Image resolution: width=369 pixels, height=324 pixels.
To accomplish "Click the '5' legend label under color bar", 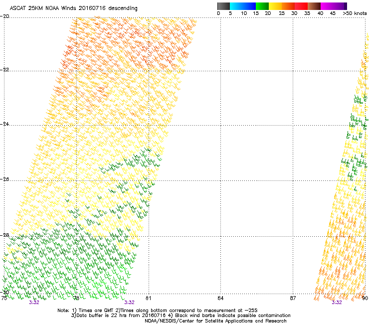I will (230, 13).
